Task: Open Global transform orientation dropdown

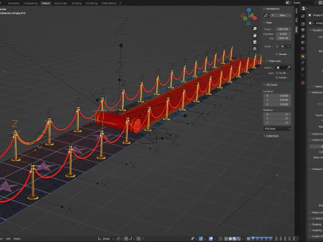Action: point(106,239)
